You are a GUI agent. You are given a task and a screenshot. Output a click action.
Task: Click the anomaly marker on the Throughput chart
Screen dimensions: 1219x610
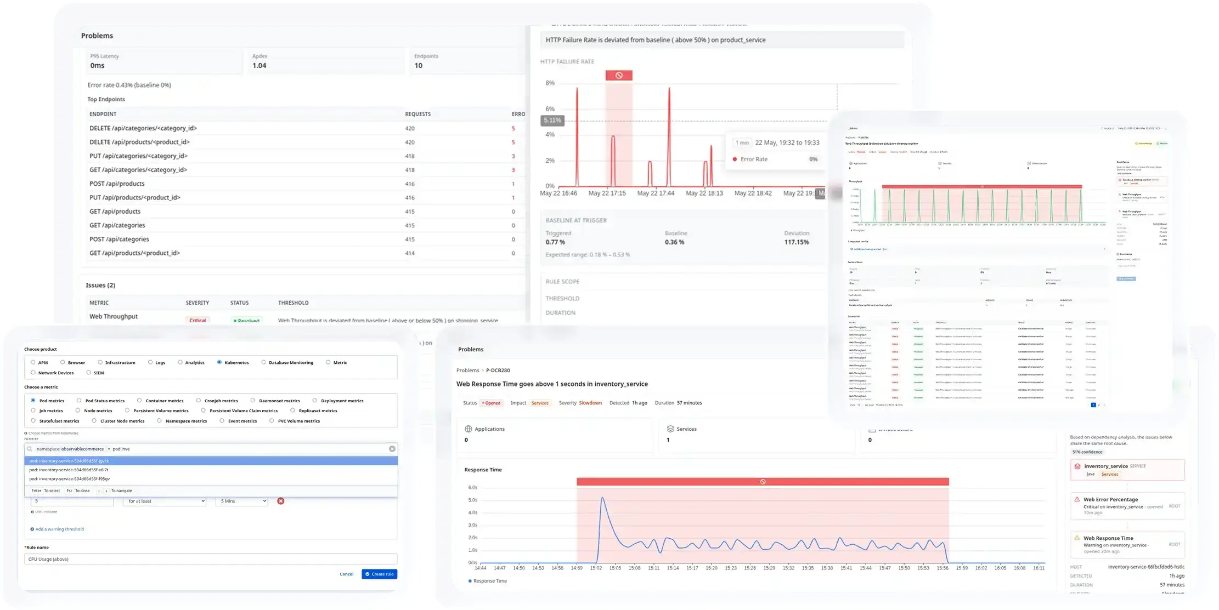(x=982, y=187)
